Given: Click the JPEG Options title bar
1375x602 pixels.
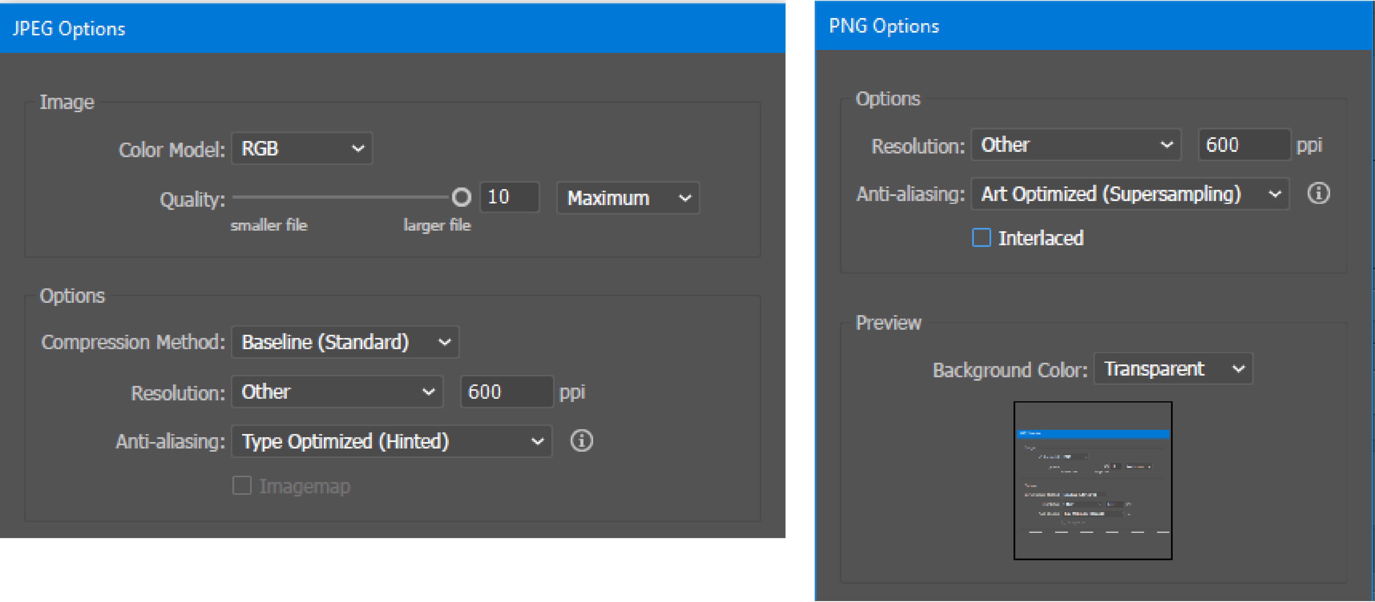Looking at the screenshot, I should [392, 28].
